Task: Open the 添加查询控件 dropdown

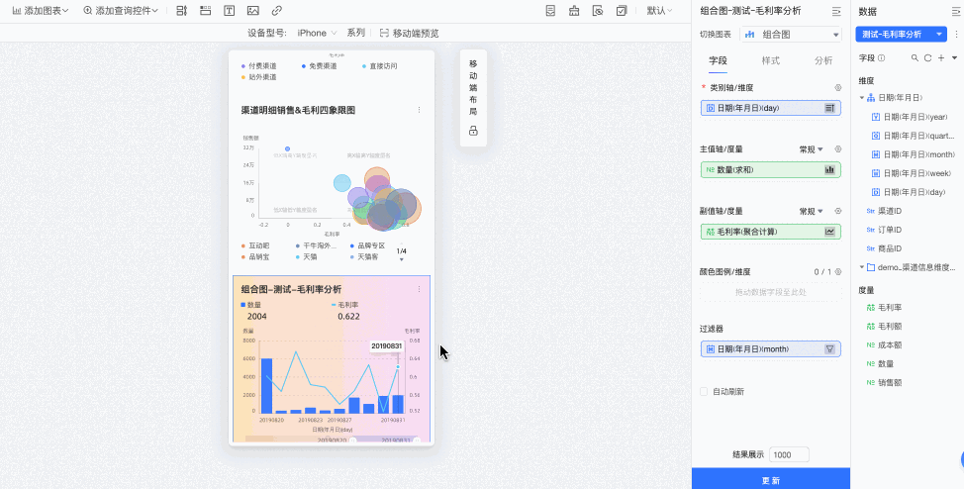Action: click(x=121, y=11)
